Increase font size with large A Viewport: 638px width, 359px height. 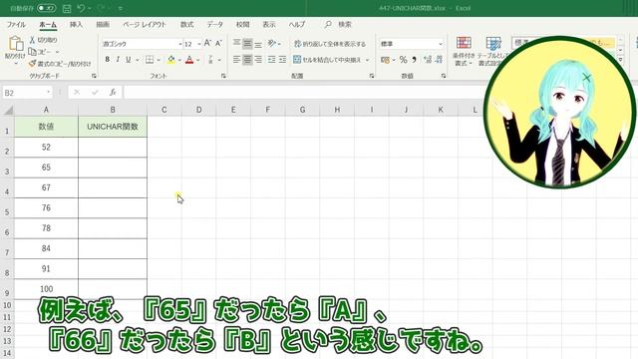tap(207, 43)
